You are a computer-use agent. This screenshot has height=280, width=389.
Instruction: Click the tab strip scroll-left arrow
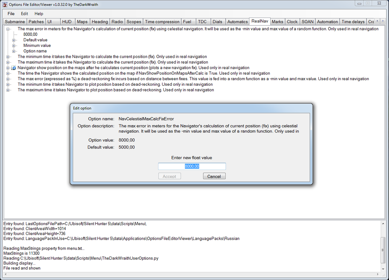[x=377, y=21]
